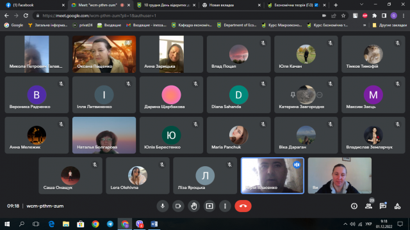Open the tab search dropdown arrow

[361, 4]
